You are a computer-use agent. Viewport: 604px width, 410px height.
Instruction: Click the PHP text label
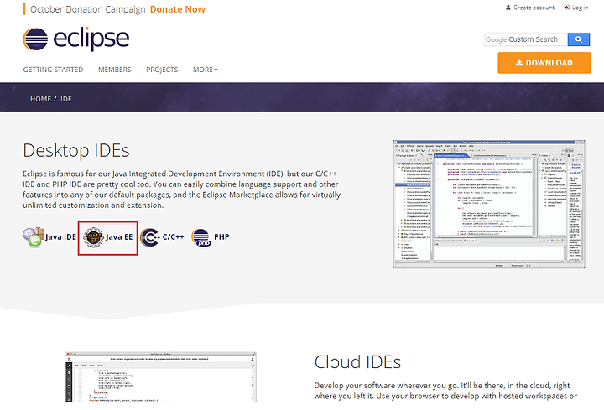pyautogui.click(x=221, y=236)
